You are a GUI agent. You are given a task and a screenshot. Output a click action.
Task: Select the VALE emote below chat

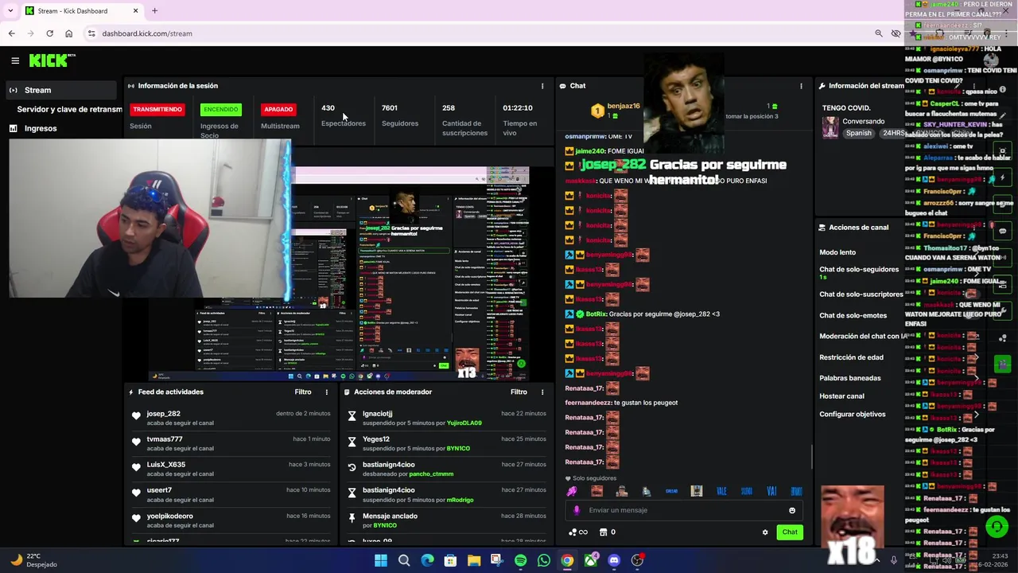point(721,492)
